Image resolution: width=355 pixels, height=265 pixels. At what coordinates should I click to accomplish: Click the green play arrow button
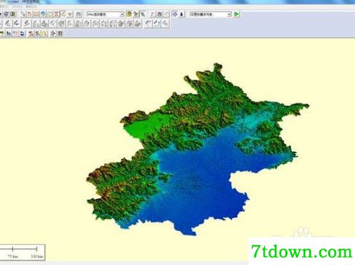pos(236,14)
